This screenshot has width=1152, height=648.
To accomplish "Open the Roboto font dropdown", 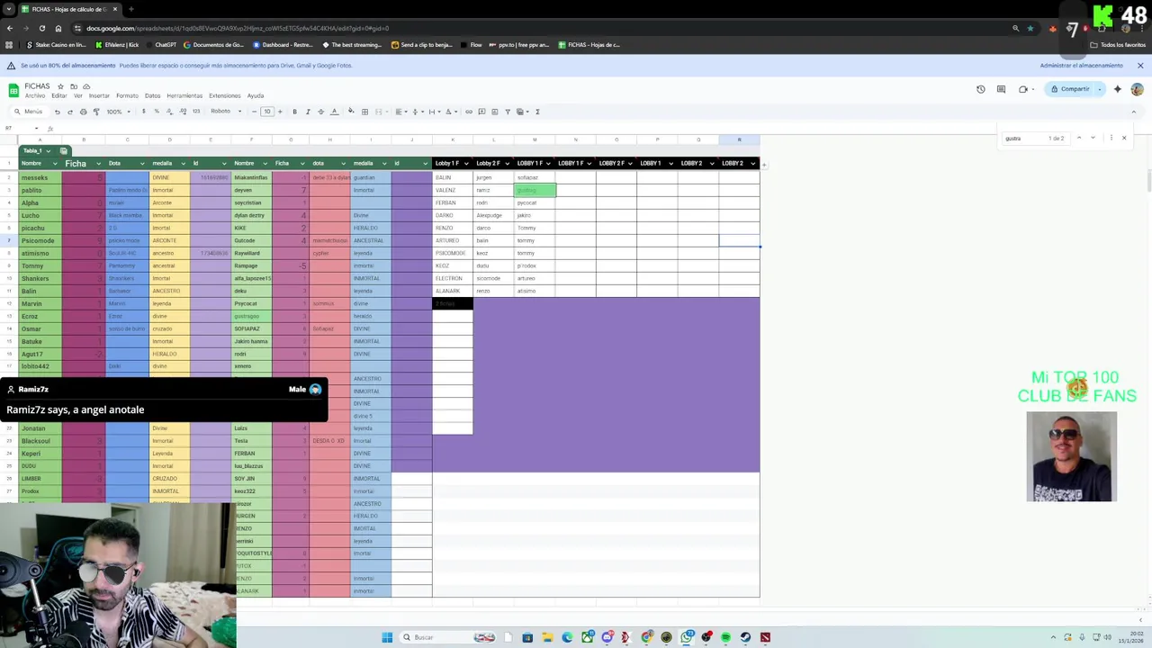I will 226,112.
